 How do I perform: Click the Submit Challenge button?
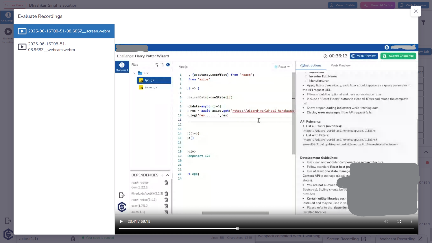(398, 56)
